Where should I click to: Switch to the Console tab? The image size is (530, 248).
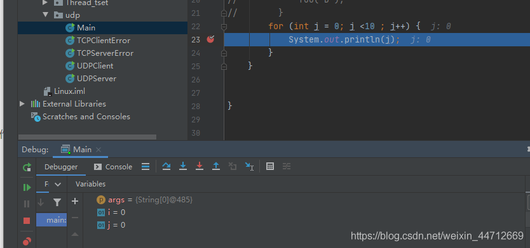click(113, 167)
